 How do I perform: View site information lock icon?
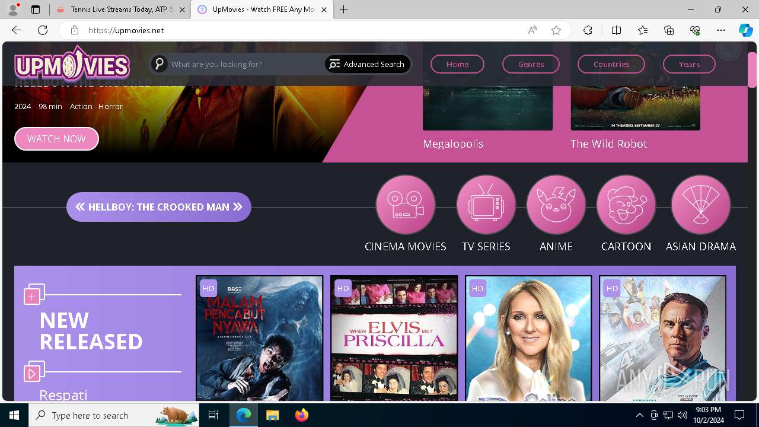[74, 30]
